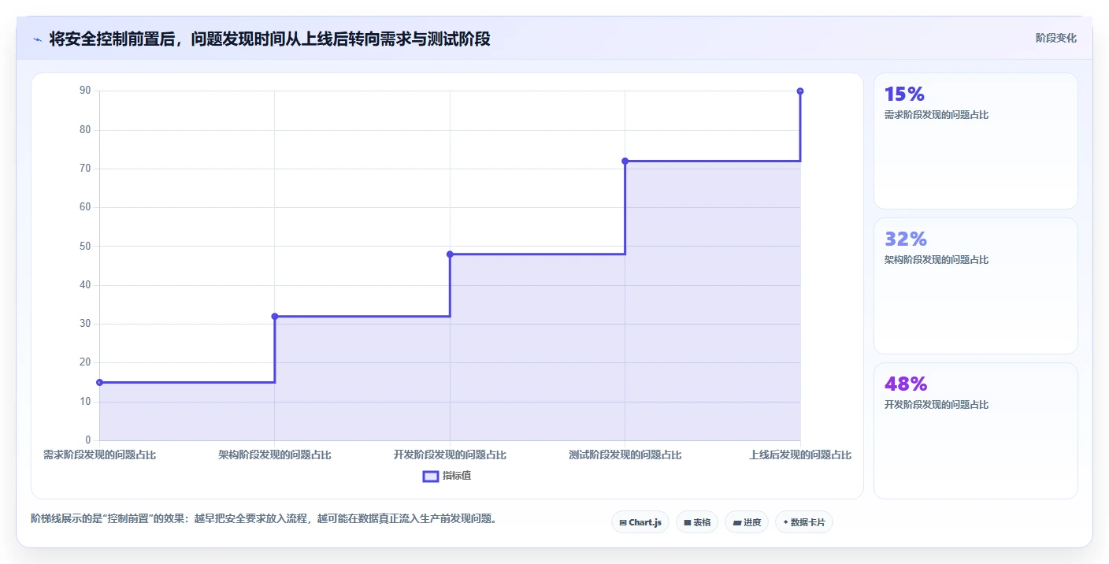Click the data point at value 15
Viewport: 1109px width, 564px height.
pyautogui.click(x=99, y=383)
